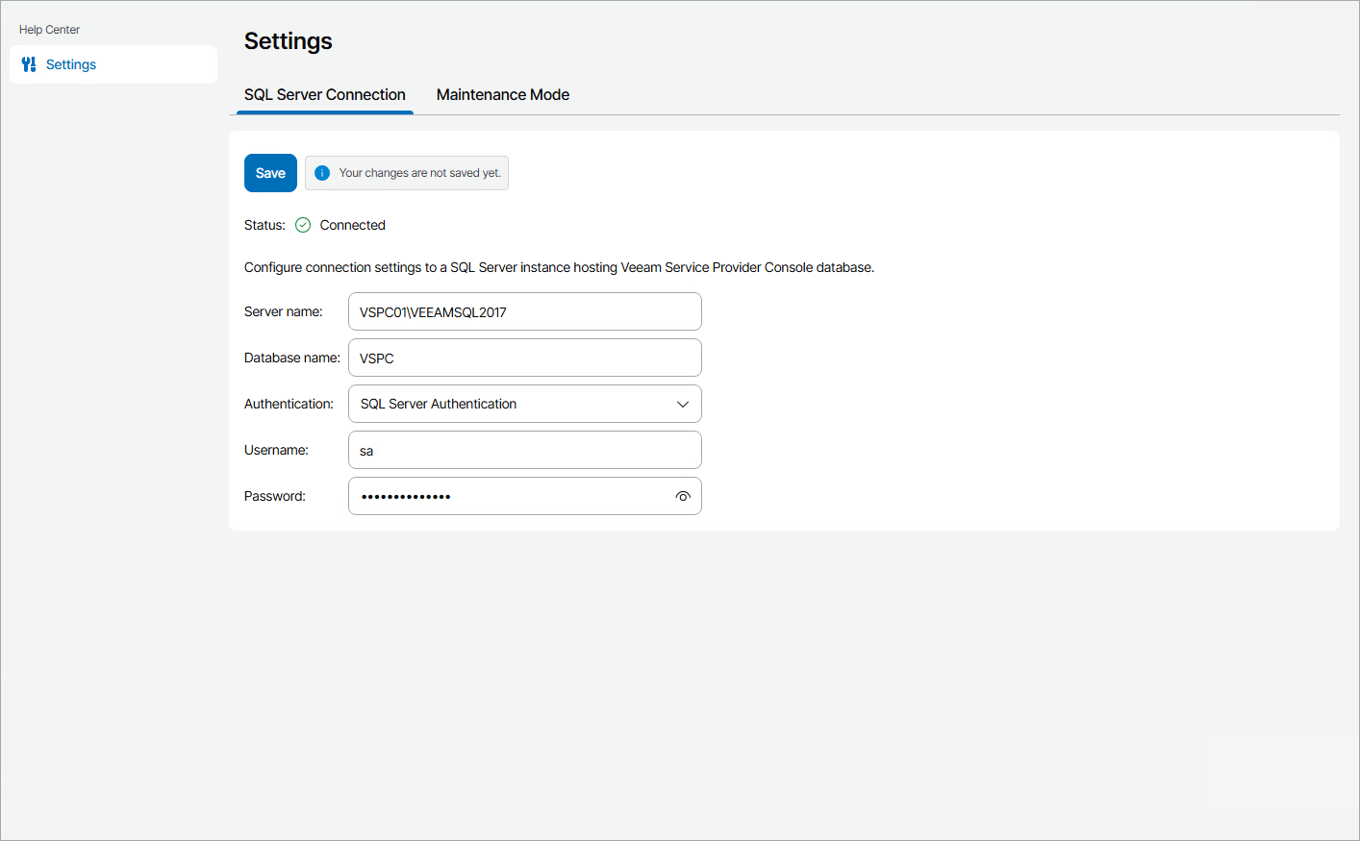Click the Connected status text
Viewport: 1360px width, 841px height.
coord(352,225)
